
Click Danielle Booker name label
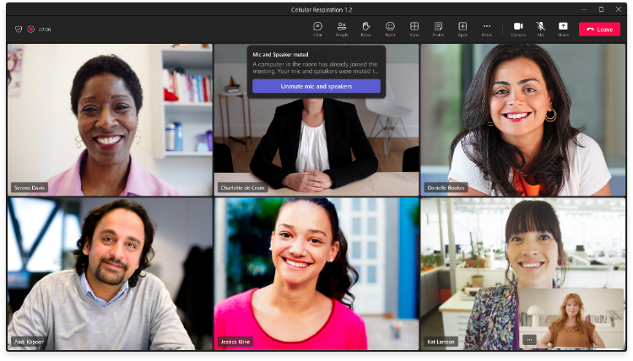coord(446,187)
